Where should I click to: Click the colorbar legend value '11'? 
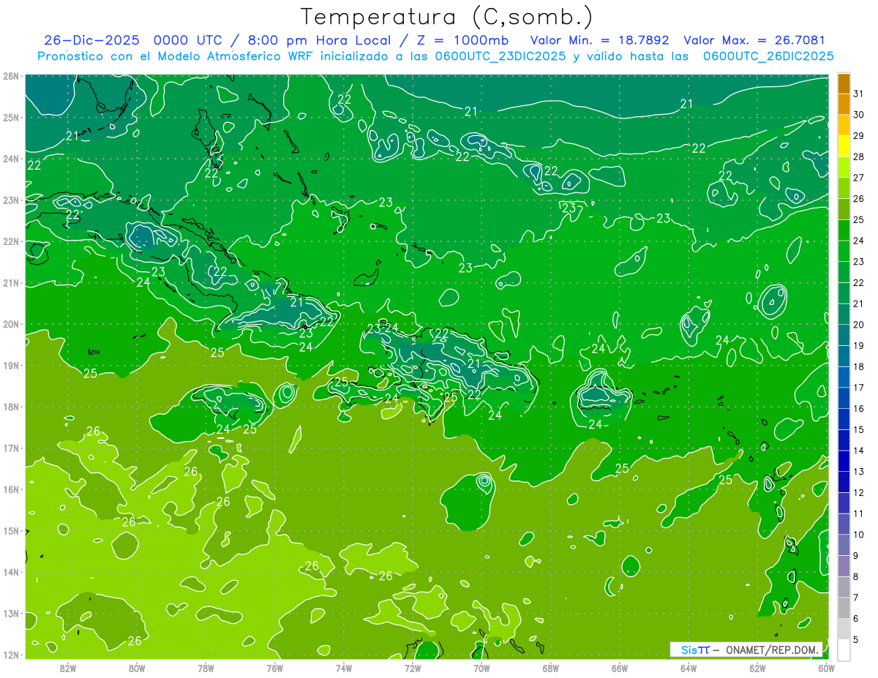pos(858,513)
